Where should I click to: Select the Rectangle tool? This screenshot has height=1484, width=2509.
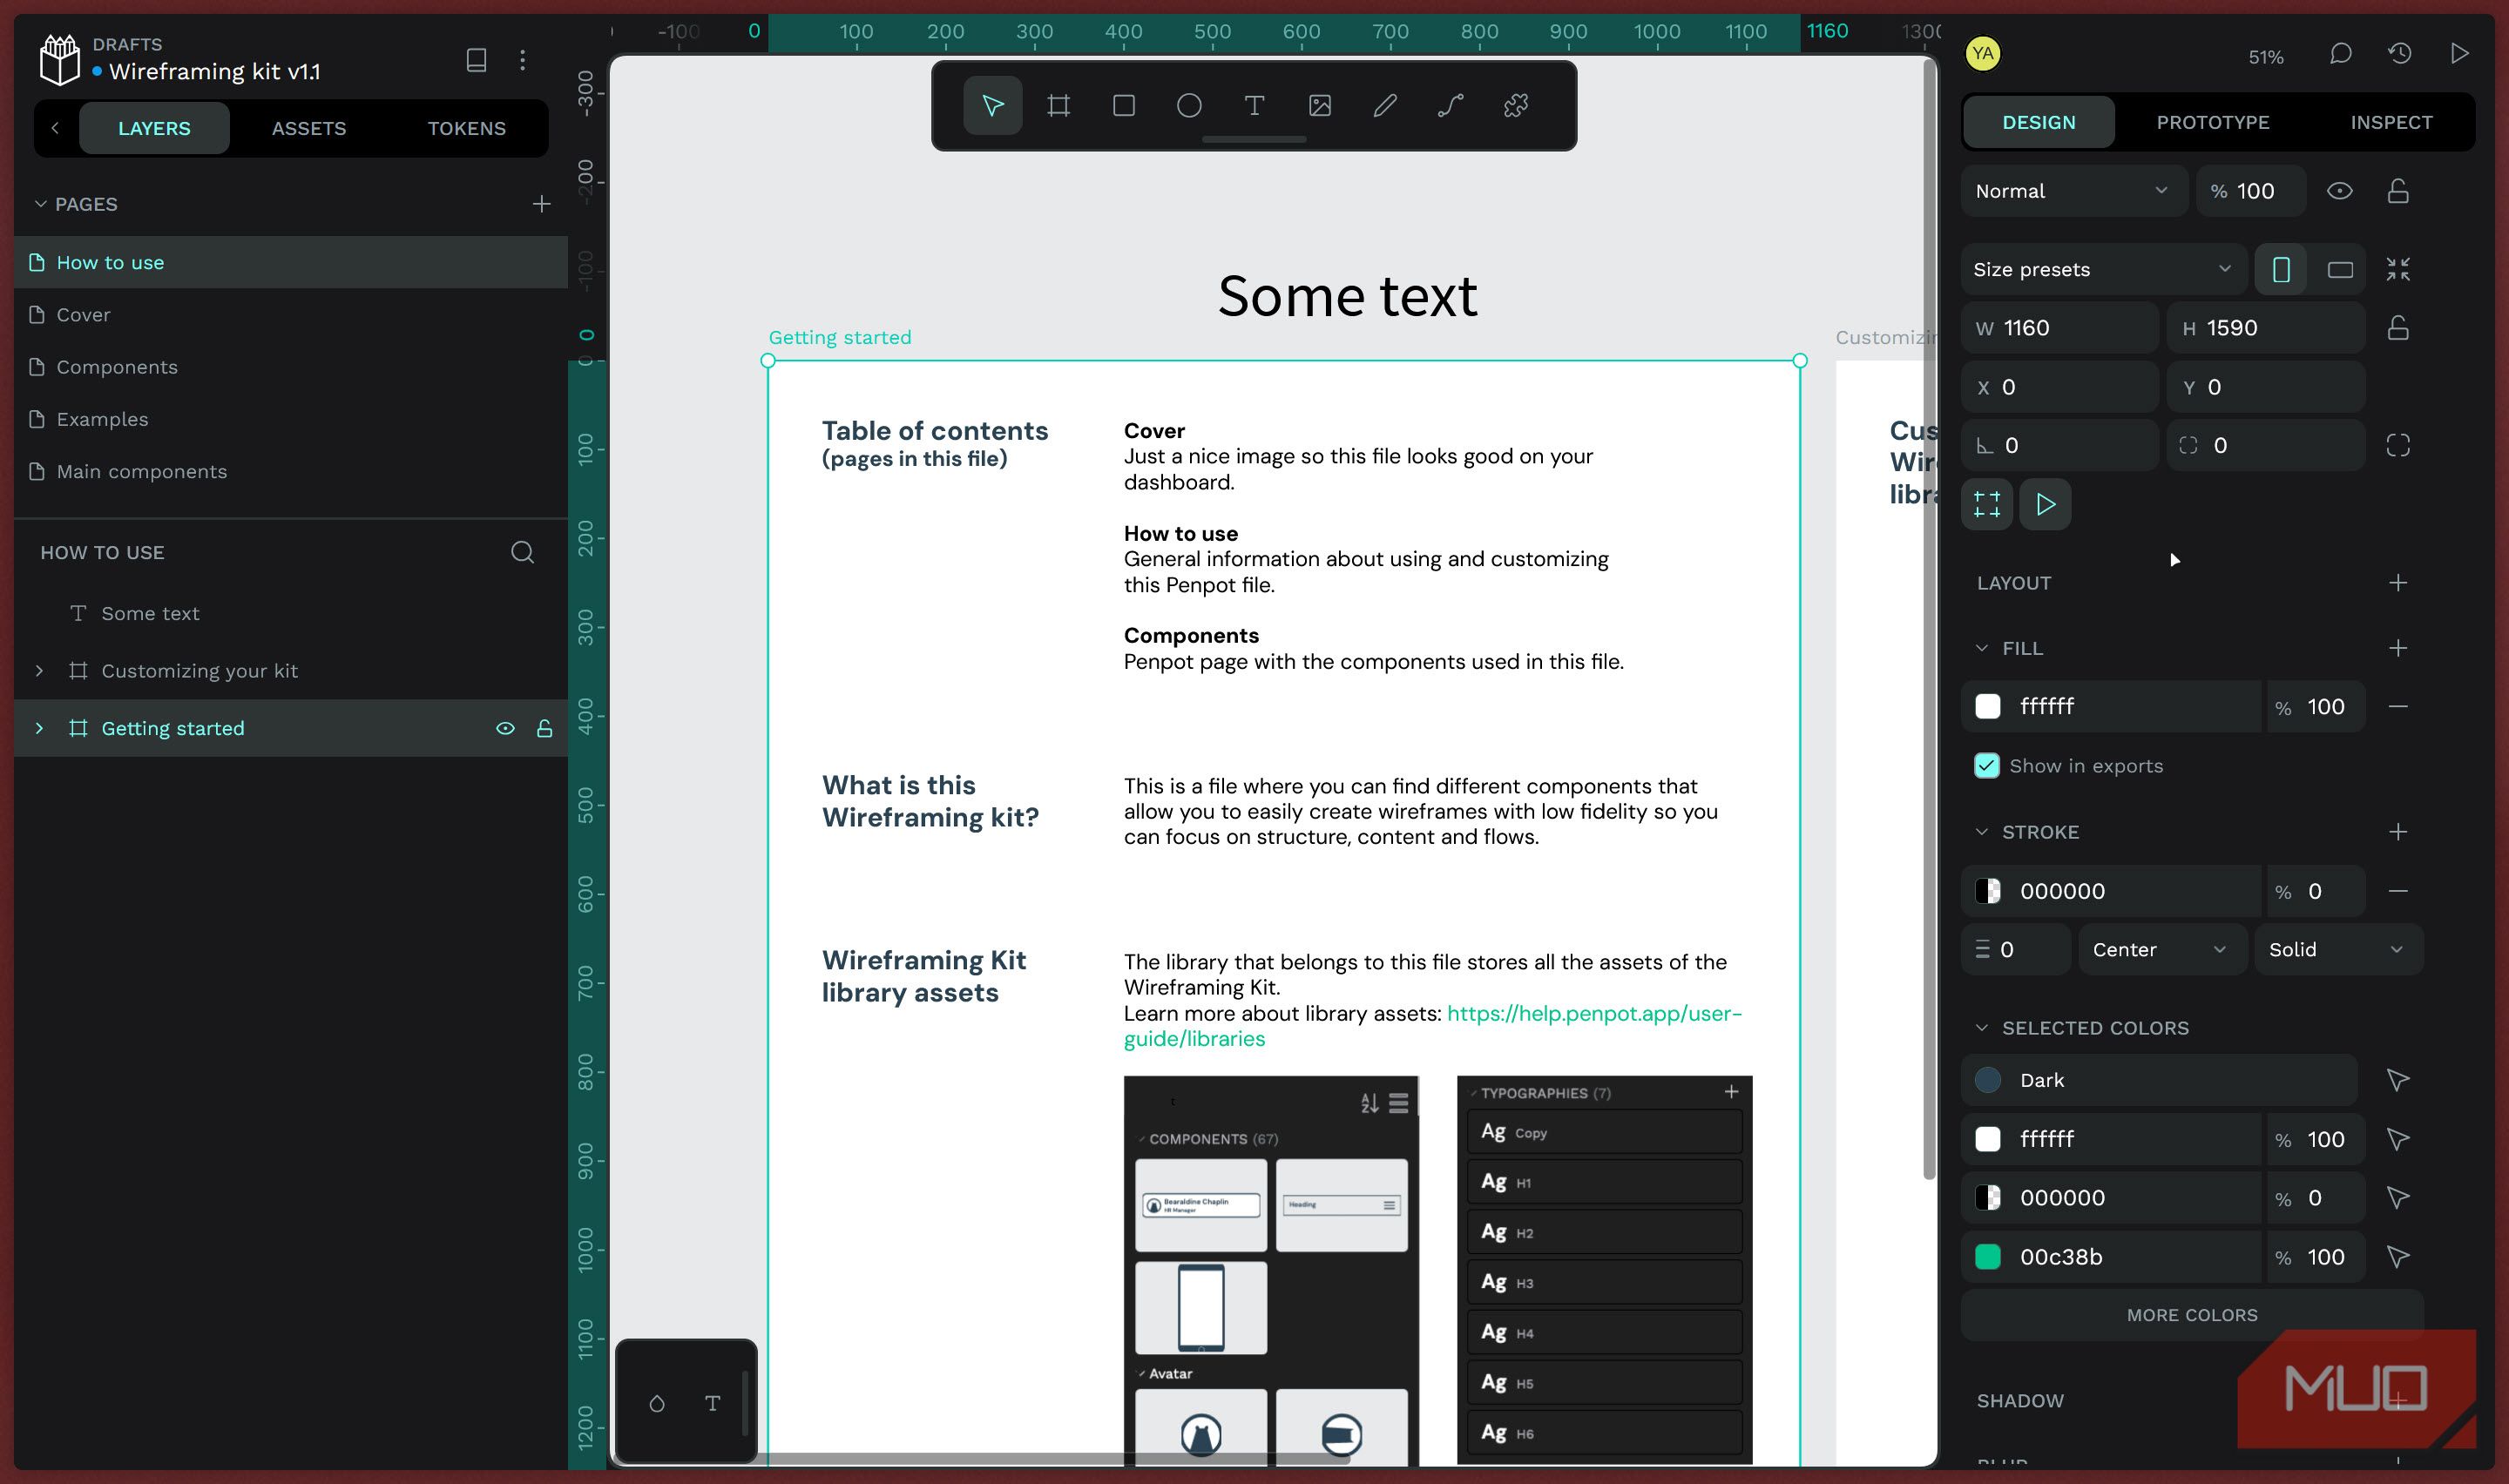1123,105
